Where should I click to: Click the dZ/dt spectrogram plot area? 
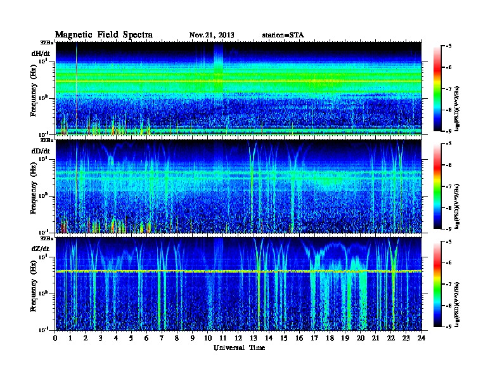pos(238,284)
